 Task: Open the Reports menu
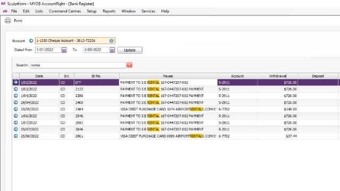[109, 11]
